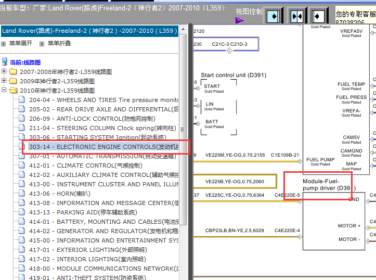Open 303-14 ELECTRONIC ENGINE CONTROLS diagram
The image size is (376, 280).
click(104, 147)
